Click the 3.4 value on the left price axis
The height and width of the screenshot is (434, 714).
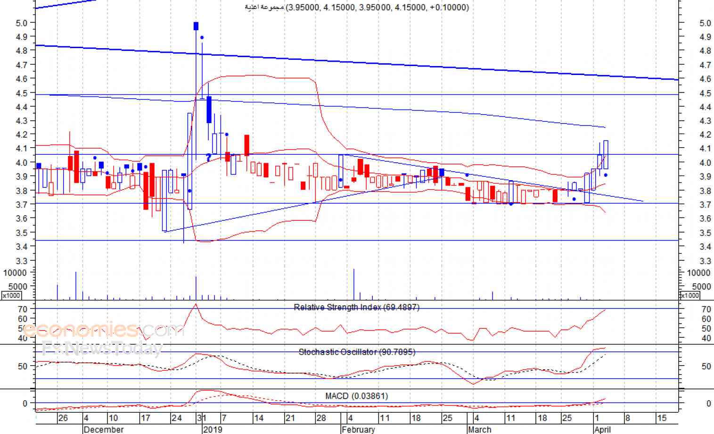22,246
